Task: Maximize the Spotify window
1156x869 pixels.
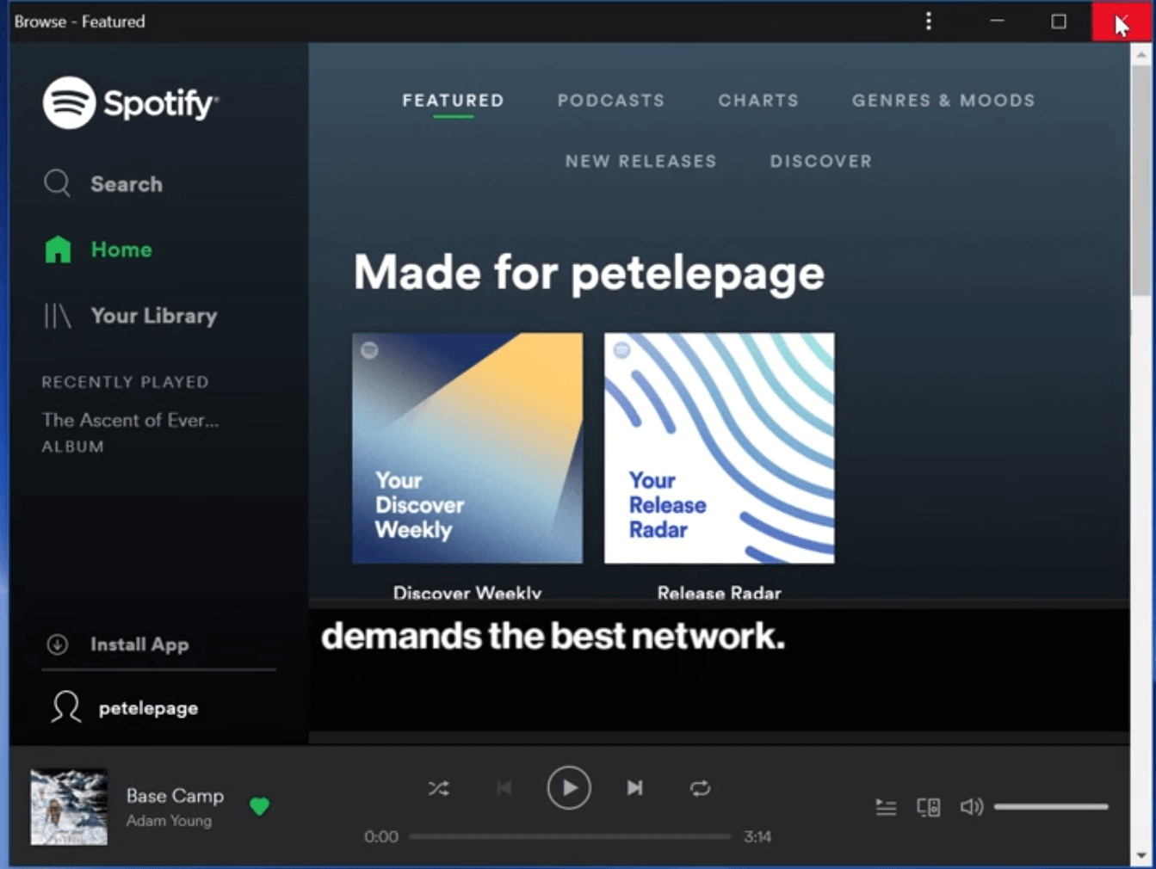Action: (x=1059, y=21)
